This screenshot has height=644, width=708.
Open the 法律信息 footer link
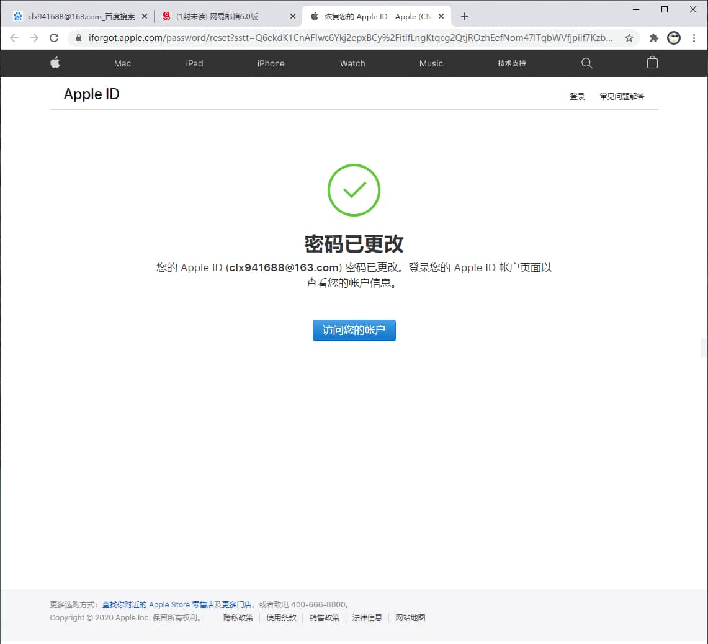(x=367, y=618)
